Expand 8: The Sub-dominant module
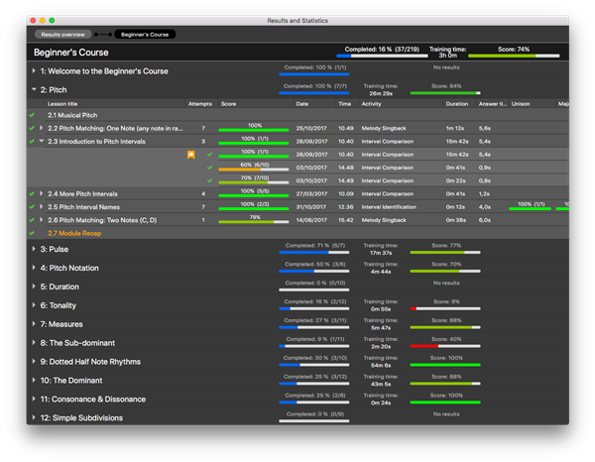The image size is (595, 462). [x=33, y=343]
